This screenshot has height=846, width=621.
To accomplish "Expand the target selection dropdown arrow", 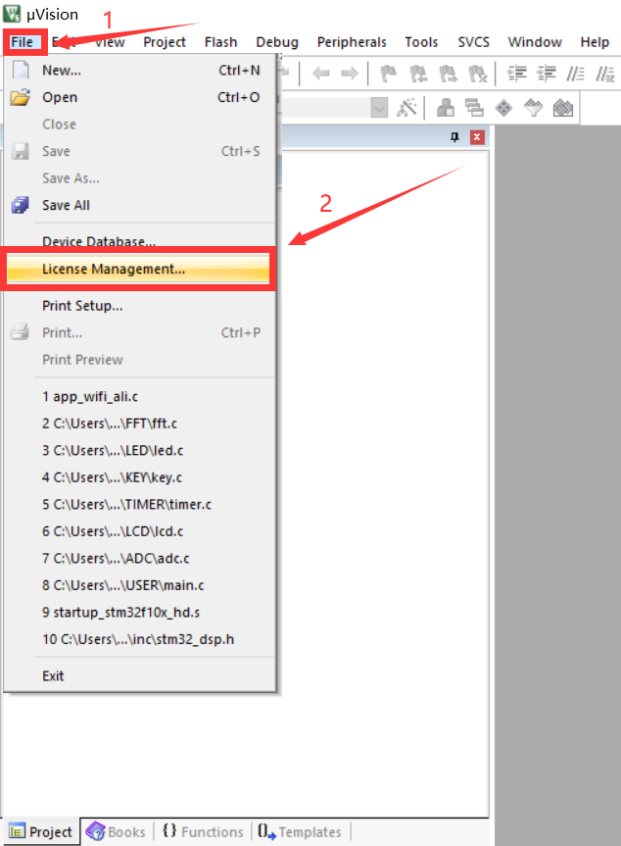I will coord(379,108).
